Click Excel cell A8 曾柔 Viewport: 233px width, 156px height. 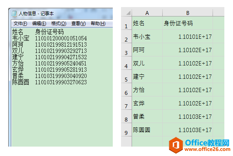(147, 116)
